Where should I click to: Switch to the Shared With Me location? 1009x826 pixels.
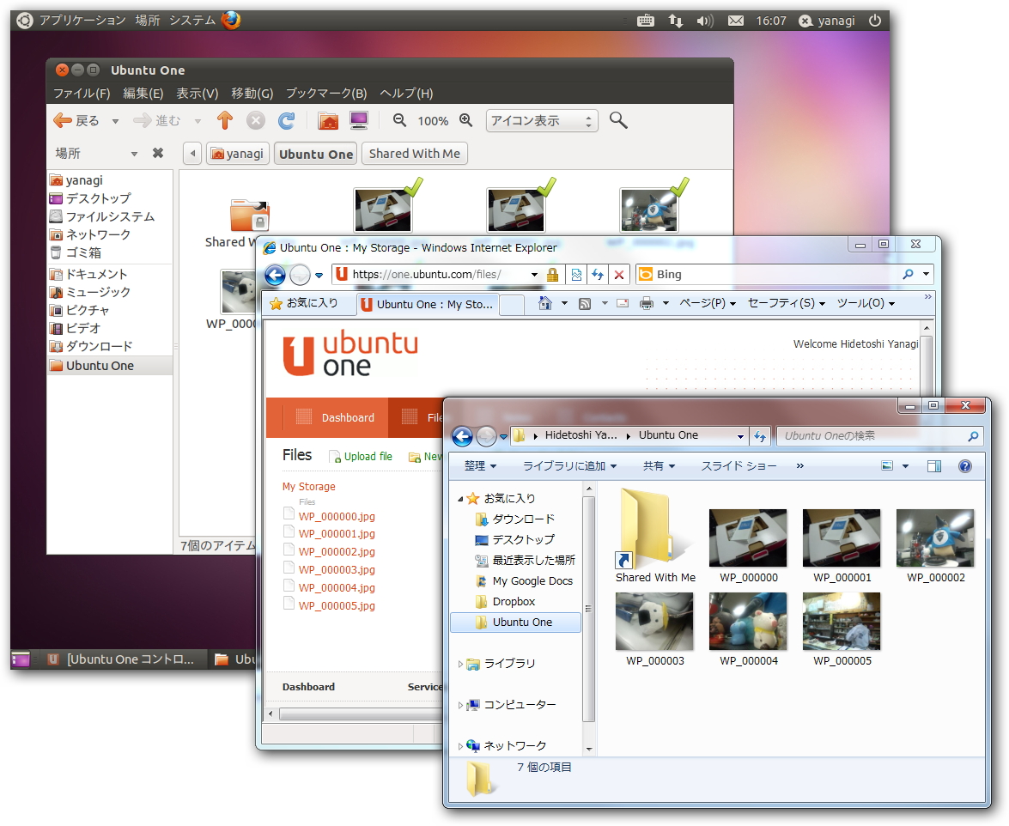pos(415,153)
